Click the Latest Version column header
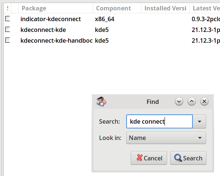Screen dimensions: 220x176 205,8
